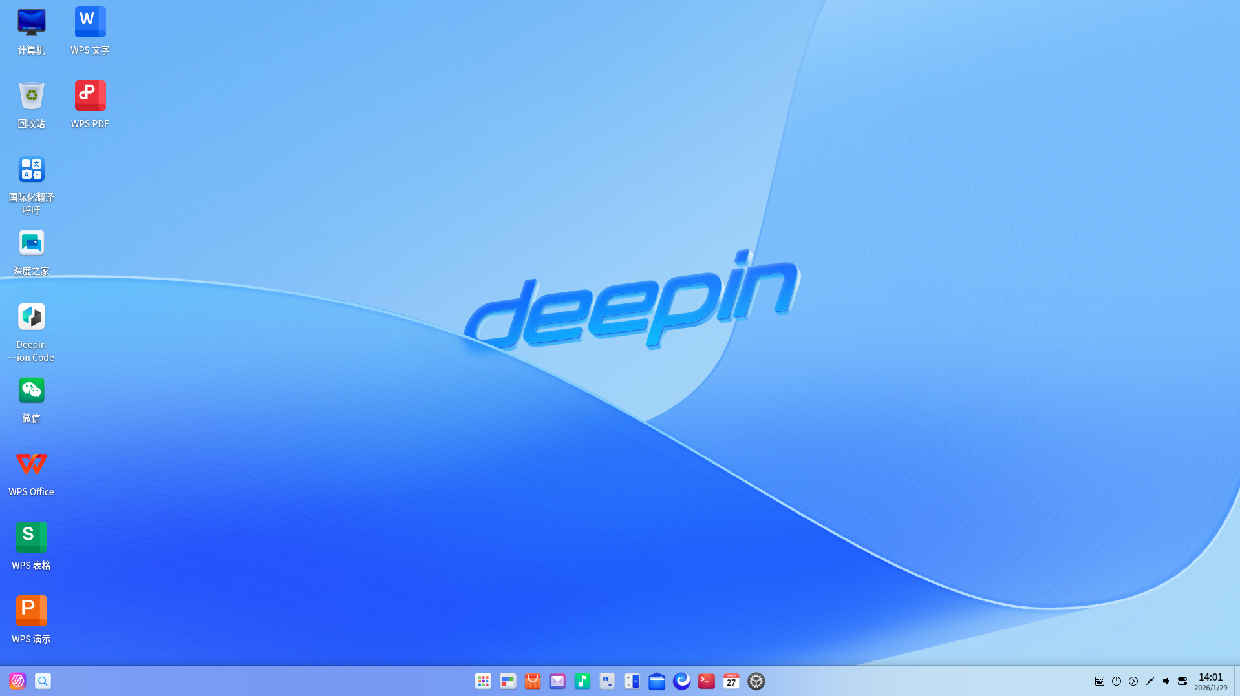The width and height of the screenshot is (1240, 696).
Task: Launch 微信 (WeChat) from the desktop
Action: click(31, 391)
